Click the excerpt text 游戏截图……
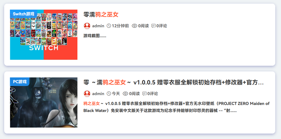The width and height of the screenshot is (281, 139). point(95,36)
